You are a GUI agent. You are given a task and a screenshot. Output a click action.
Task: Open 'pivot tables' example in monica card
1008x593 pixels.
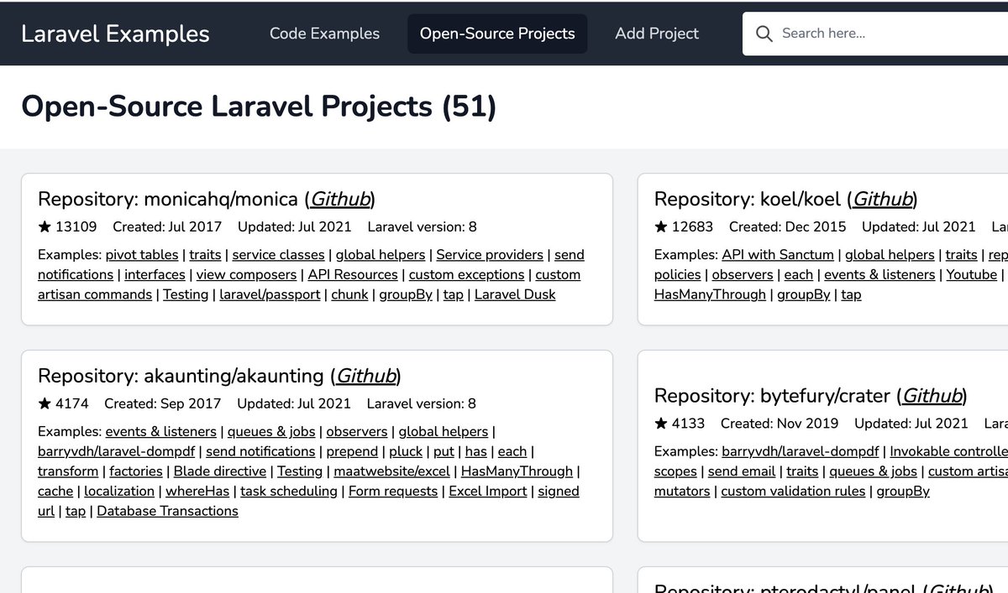click(142, 255)
